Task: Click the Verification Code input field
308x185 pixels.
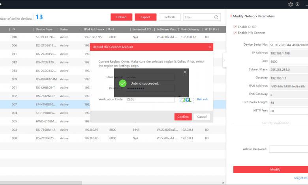Action: pos(150,100)
